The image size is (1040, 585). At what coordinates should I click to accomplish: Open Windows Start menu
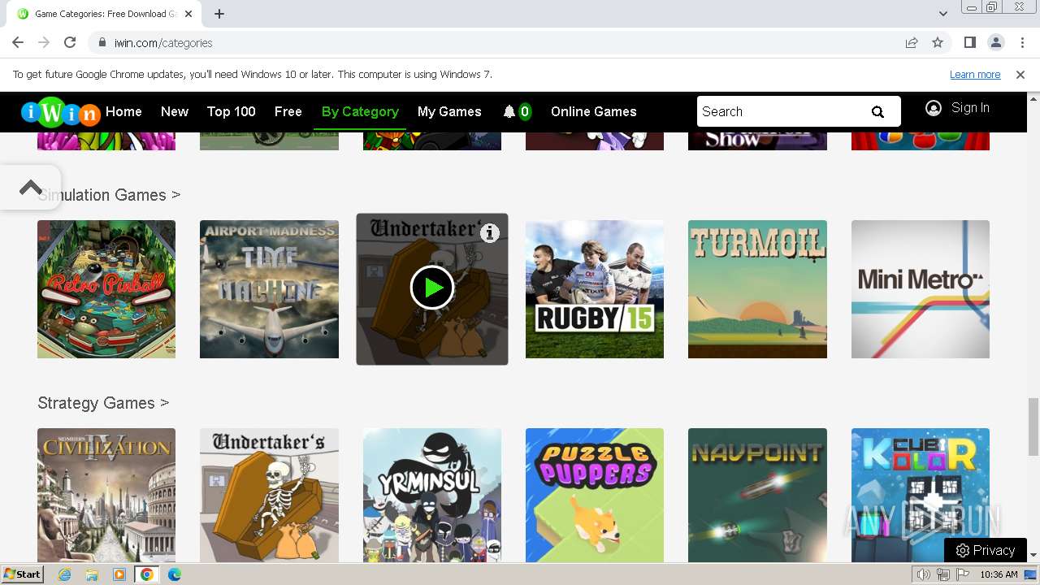click(22, 574)
